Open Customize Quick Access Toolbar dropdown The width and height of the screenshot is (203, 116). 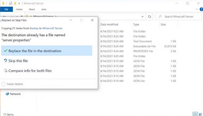(x=19, y=3)
